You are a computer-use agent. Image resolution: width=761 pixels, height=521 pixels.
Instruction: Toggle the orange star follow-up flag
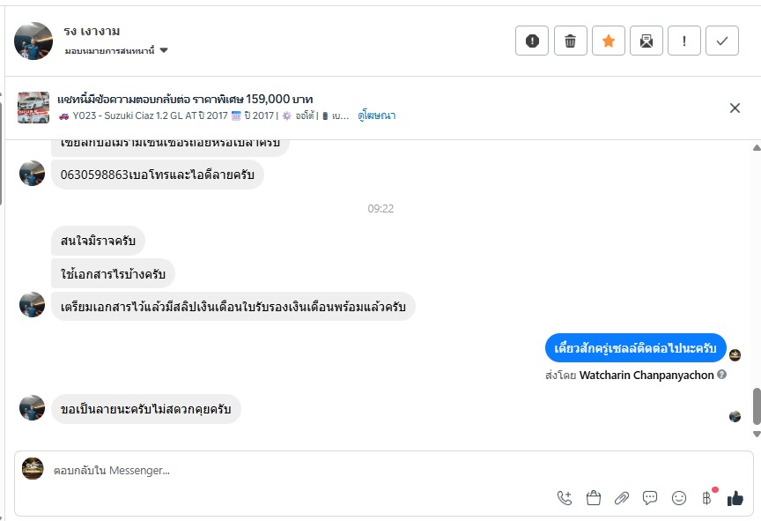point(608,41)
